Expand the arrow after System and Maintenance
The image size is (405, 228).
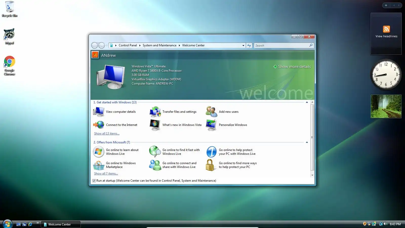tap(179, 45)
